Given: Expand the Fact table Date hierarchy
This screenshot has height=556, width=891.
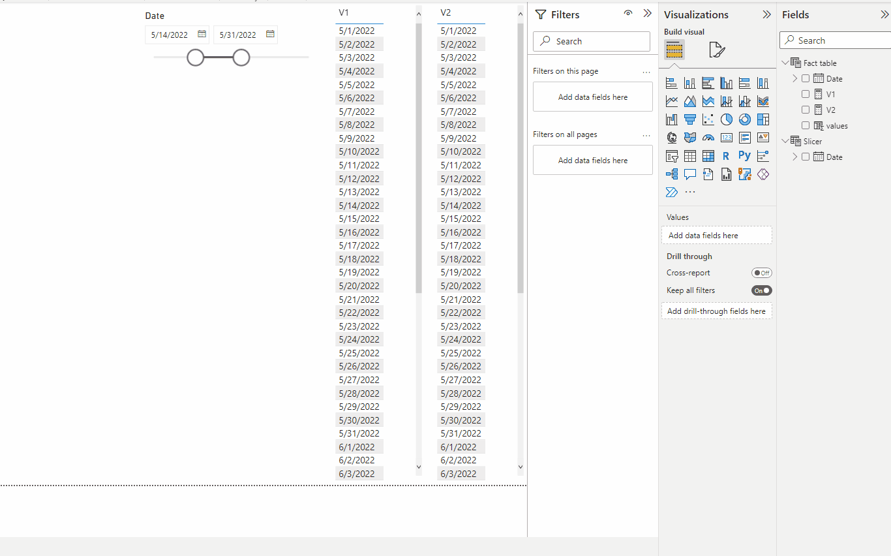Looking at the screenshot, I should (795, 78).
